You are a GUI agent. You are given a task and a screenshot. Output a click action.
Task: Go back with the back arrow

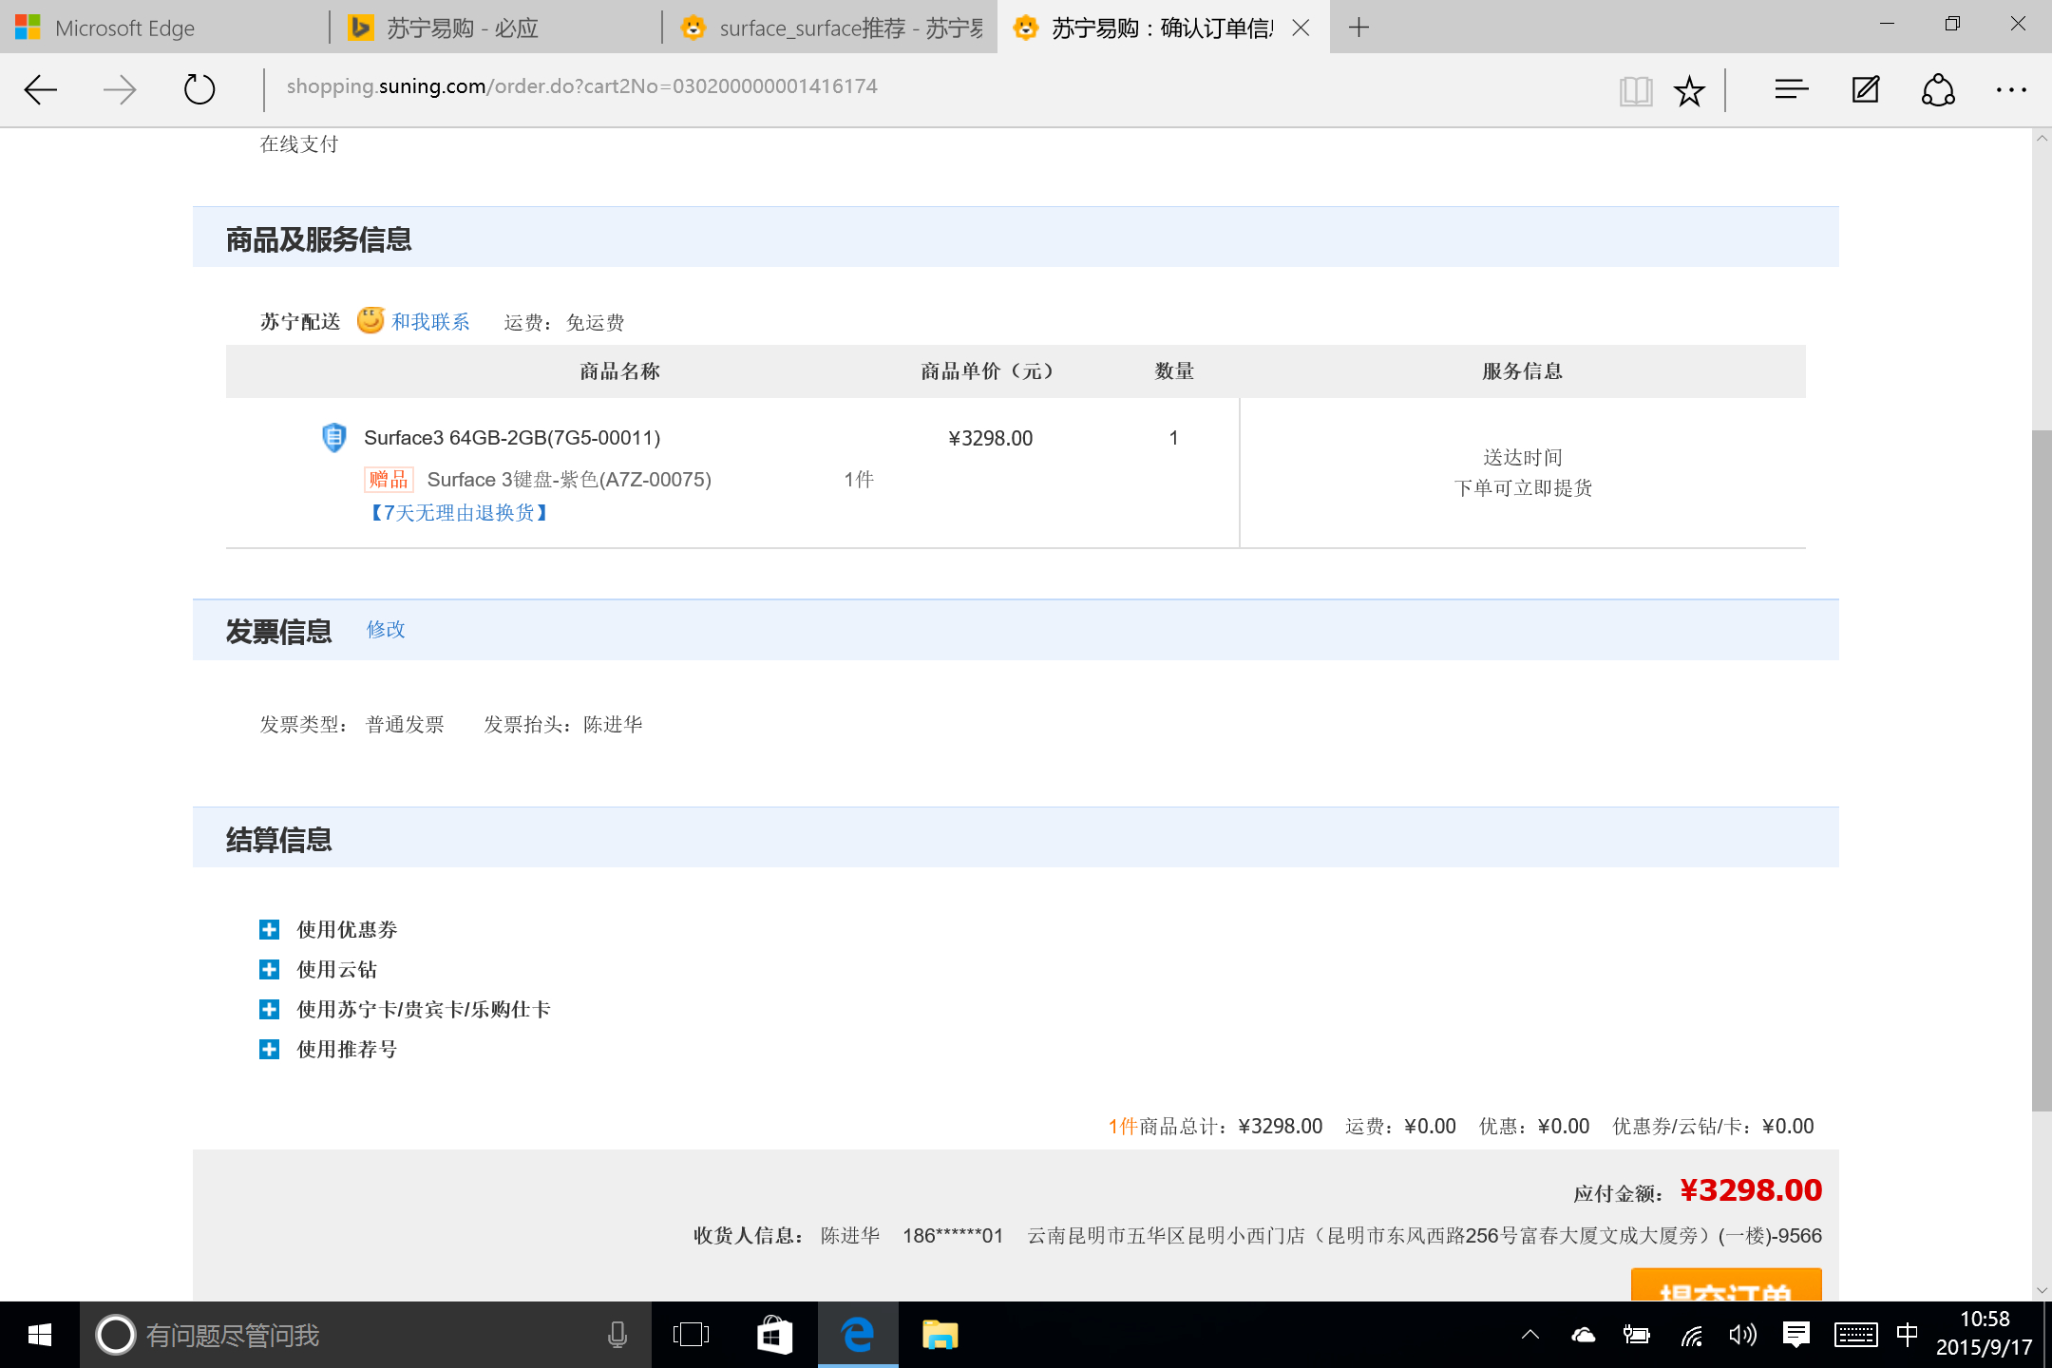41,90
